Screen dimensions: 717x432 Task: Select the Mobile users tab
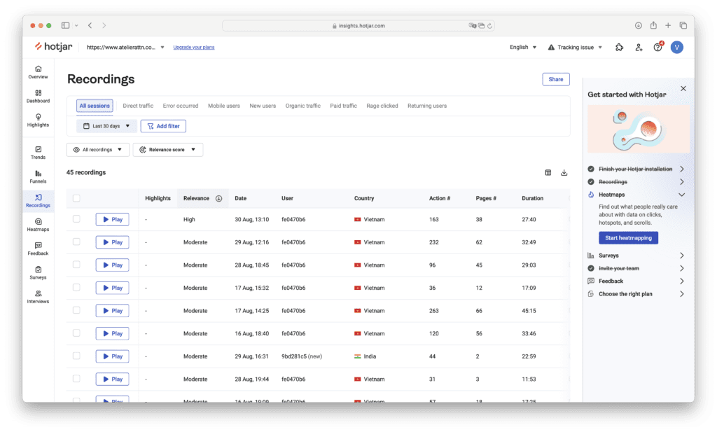point(223,106)
